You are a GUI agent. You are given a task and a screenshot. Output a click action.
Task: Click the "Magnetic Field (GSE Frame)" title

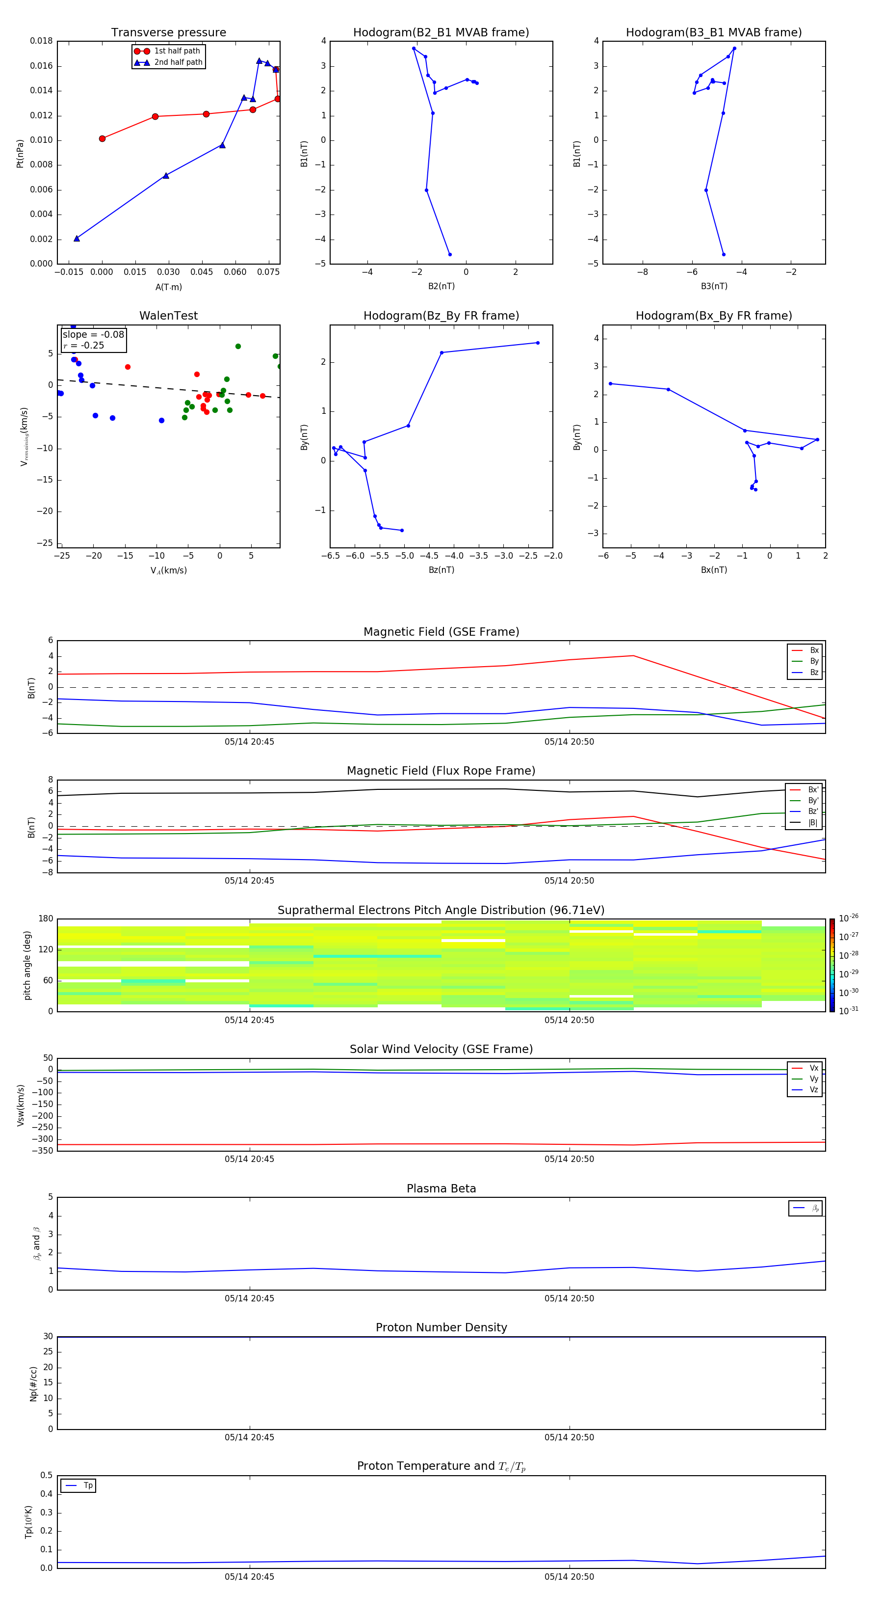click(441, 632)
